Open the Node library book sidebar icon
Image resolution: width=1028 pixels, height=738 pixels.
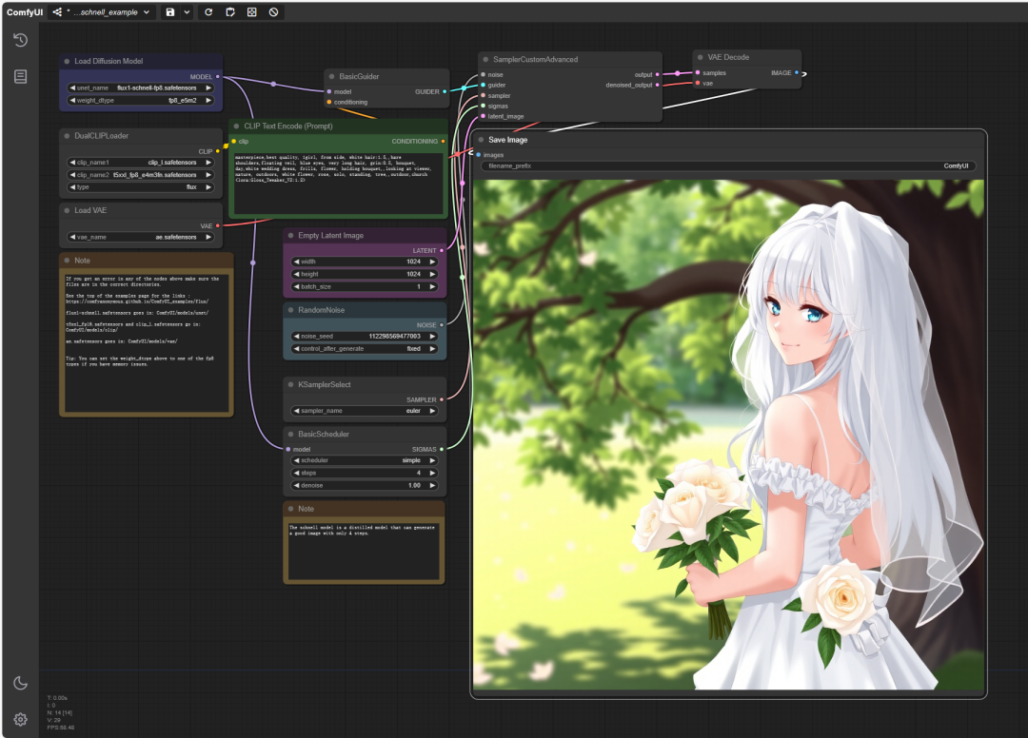(20, 77)
